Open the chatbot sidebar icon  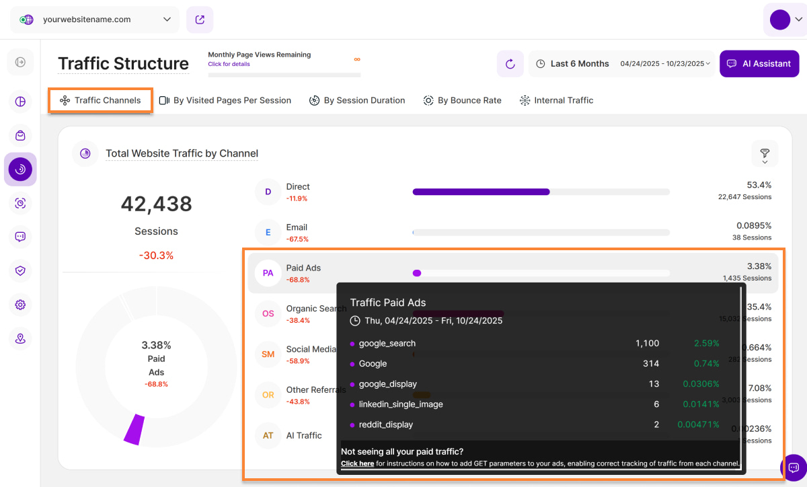click(20, 237)
